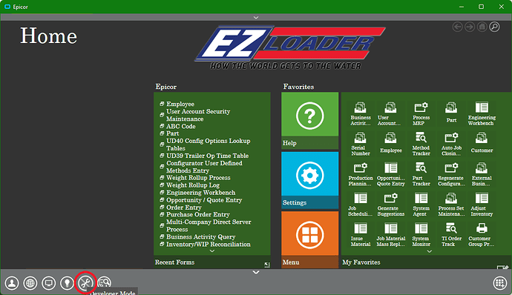This screenshot has height=295, width=512.
Task: Open Business Activity Query recent form
Action: coord(200,236)
